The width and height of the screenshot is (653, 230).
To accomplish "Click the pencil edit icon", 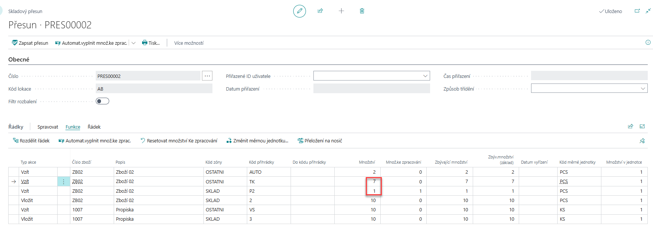I will click(299, 11).
